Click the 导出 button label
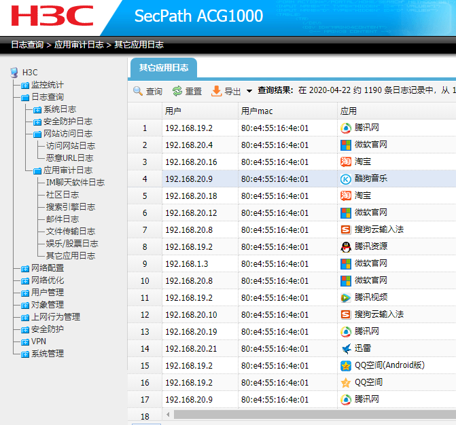 coord(232,92)
